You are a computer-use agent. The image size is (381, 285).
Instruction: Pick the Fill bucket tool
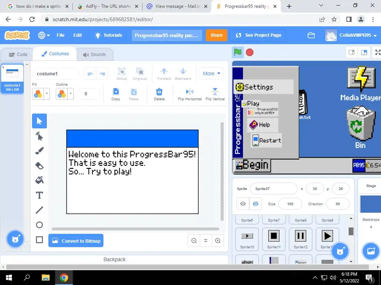tap(39, 180)
